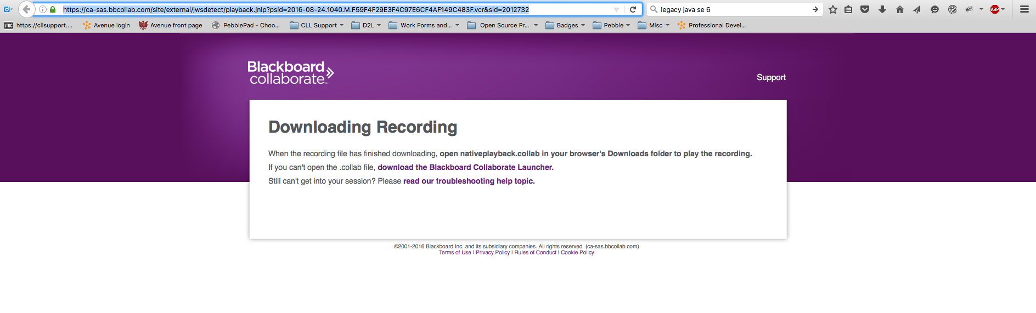This screenshot has width=1036, height=313.
Task: Click the Support link in the header
Action: 771,77
